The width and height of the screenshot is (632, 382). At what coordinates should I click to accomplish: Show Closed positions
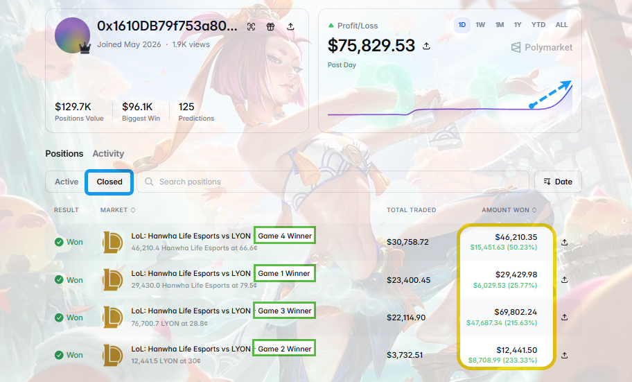(109, 182)
